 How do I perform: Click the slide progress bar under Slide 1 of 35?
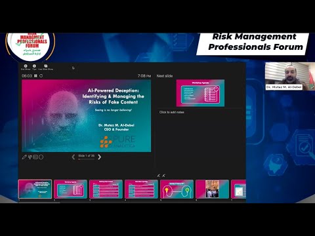click(x=87, y=159)
